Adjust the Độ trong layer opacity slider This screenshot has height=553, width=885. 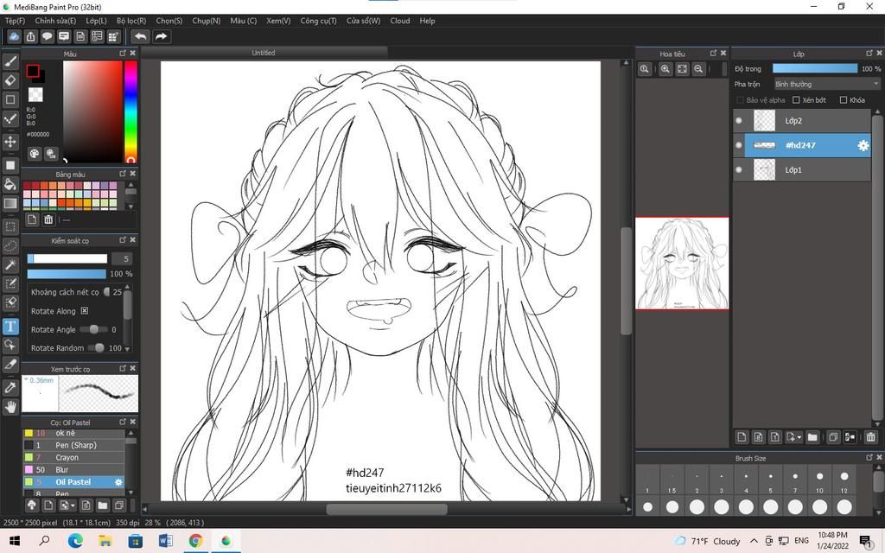[x=814, y=68]
